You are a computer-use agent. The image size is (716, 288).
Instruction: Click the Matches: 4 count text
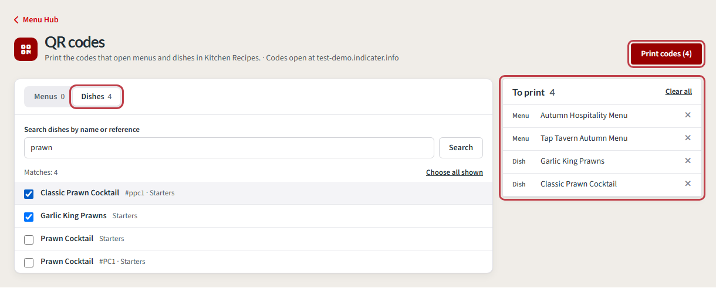(41, 172)
